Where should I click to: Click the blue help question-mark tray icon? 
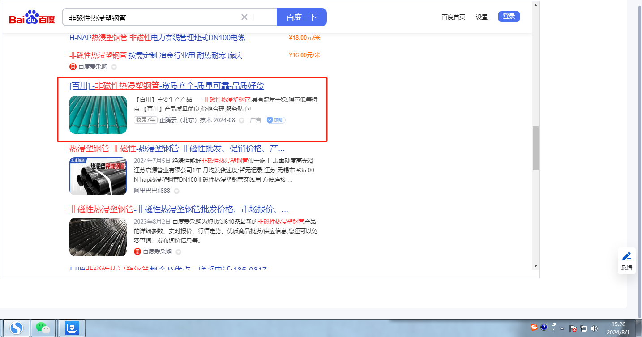[x=544, y=327]
